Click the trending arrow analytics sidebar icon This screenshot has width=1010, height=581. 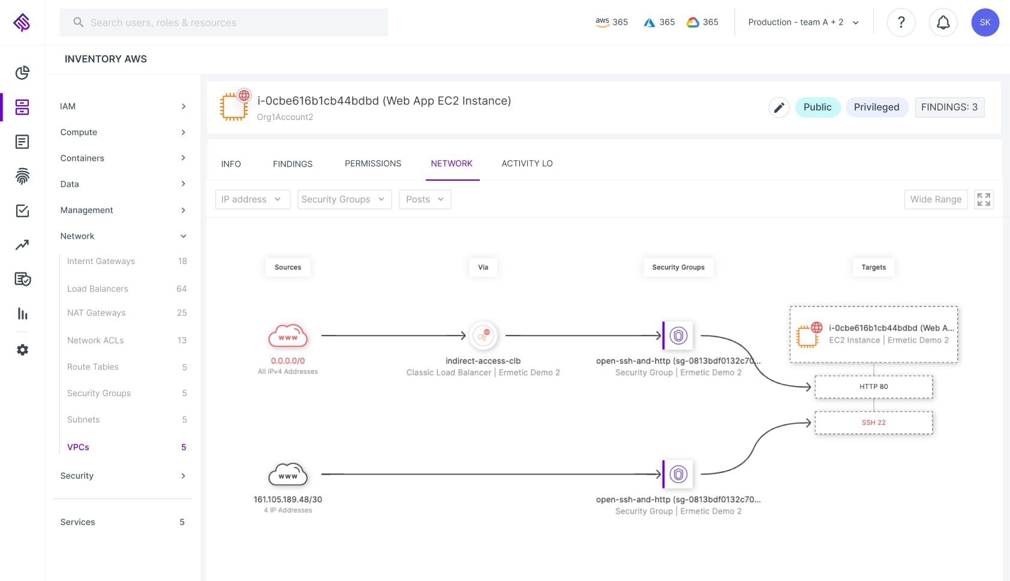click(x=22, y=245)
